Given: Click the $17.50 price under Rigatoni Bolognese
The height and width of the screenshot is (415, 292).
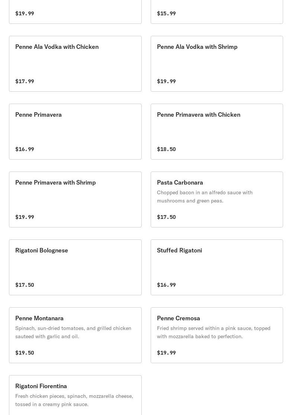Looking at the screenshot, I should 25,285.
